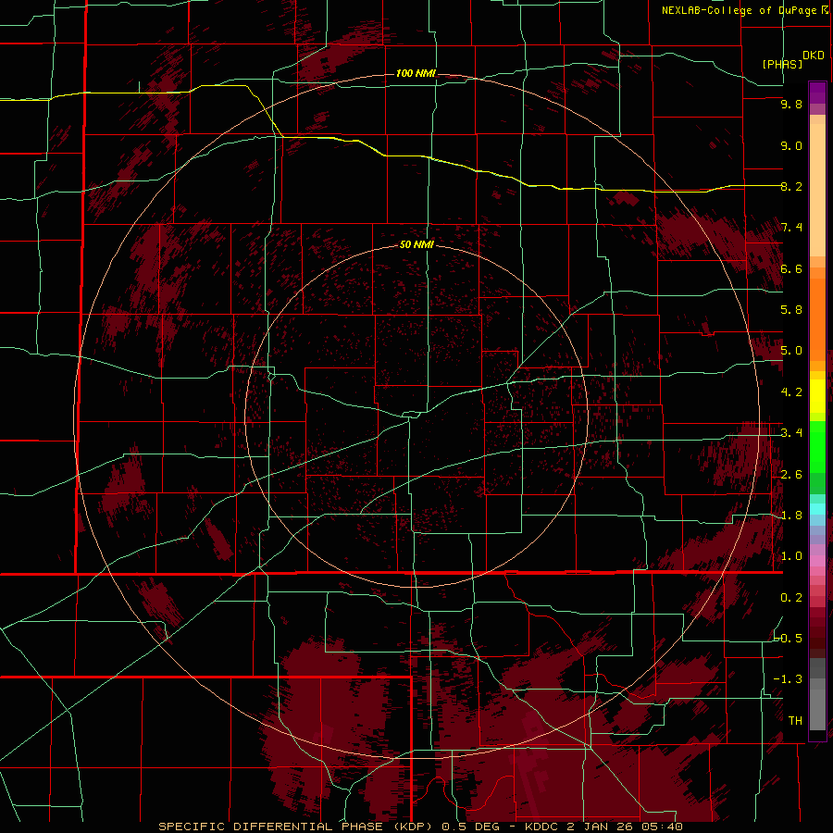Click the 8.2 value on the color scale
This screenshot has width=833, height=833.
pos(791,187)
